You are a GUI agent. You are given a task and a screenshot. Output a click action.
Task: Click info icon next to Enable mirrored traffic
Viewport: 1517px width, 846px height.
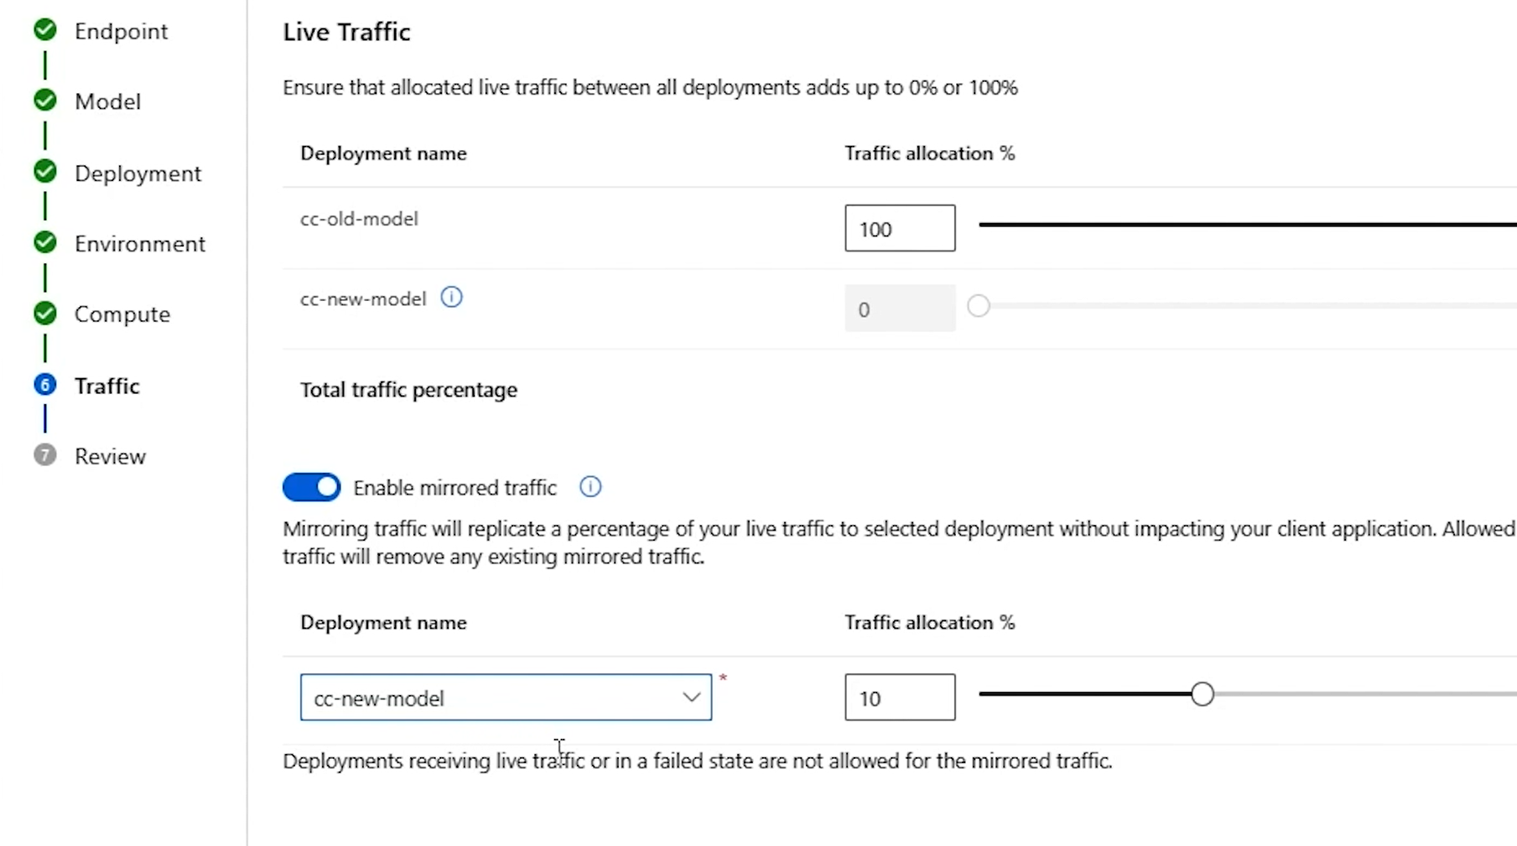(x=590, y=487)
